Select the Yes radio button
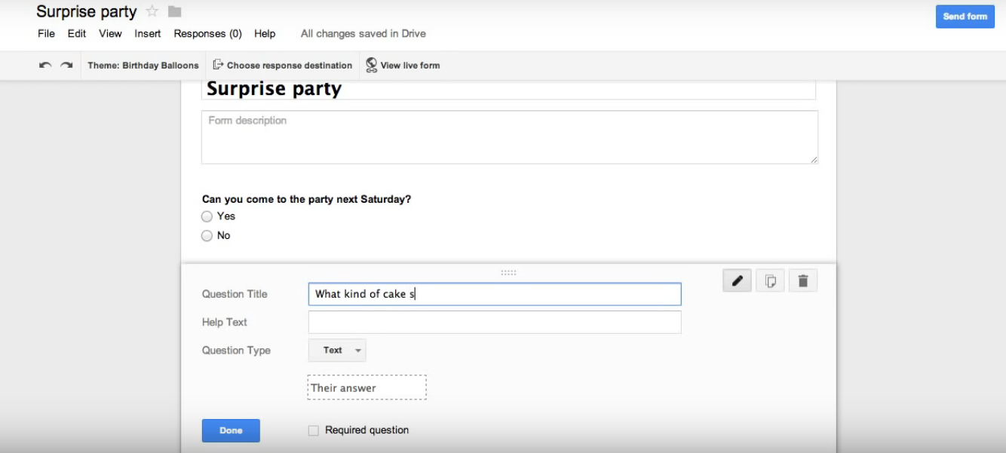1006x453 pixels. coord(207,216)
